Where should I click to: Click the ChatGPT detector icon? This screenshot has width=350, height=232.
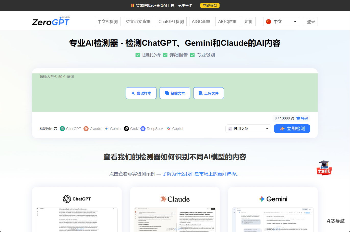pyautogui.click(x=62, y=129)
